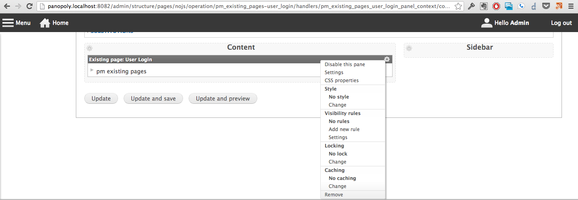The image size is (578, 200).
Task: Click Change under the Caching section
Action: tap(338, 186)
